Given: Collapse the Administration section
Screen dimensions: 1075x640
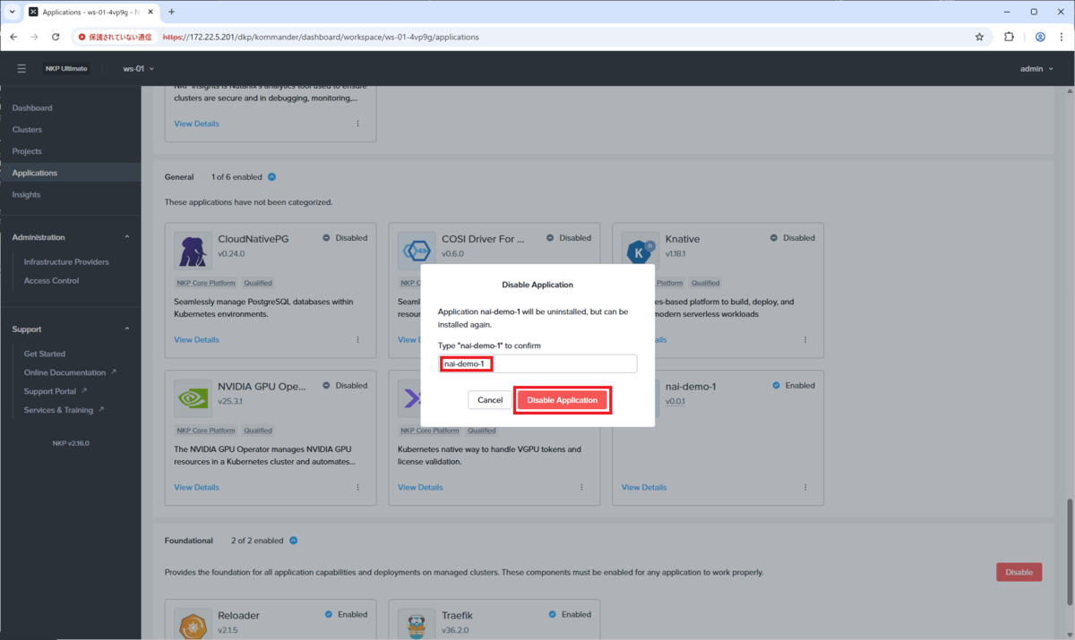Looking at the screenshot, I should pyautogui.click(x=126, y=237).
